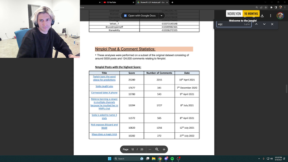Open Discord from the taskbar
The width and height of the screenshot is (288, 162).
pyautogui.click(x=166, y=158)
